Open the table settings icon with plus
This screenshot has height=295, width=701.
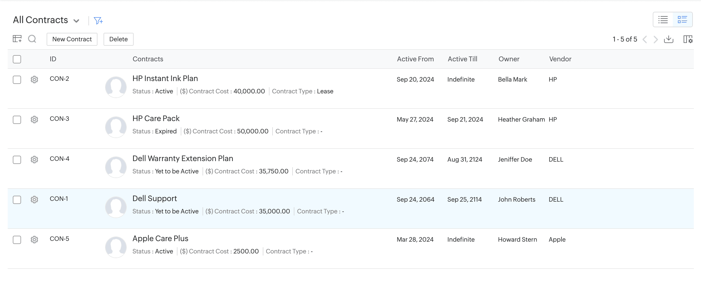pos(17,39)
